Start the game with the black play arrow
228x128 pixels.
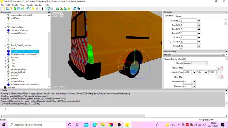43,9
